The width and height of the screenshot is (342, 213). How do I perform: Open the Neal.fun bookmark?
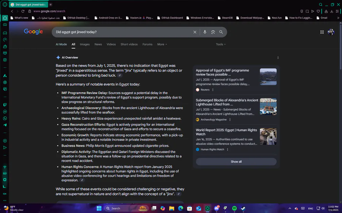click(x=274, y=18)
